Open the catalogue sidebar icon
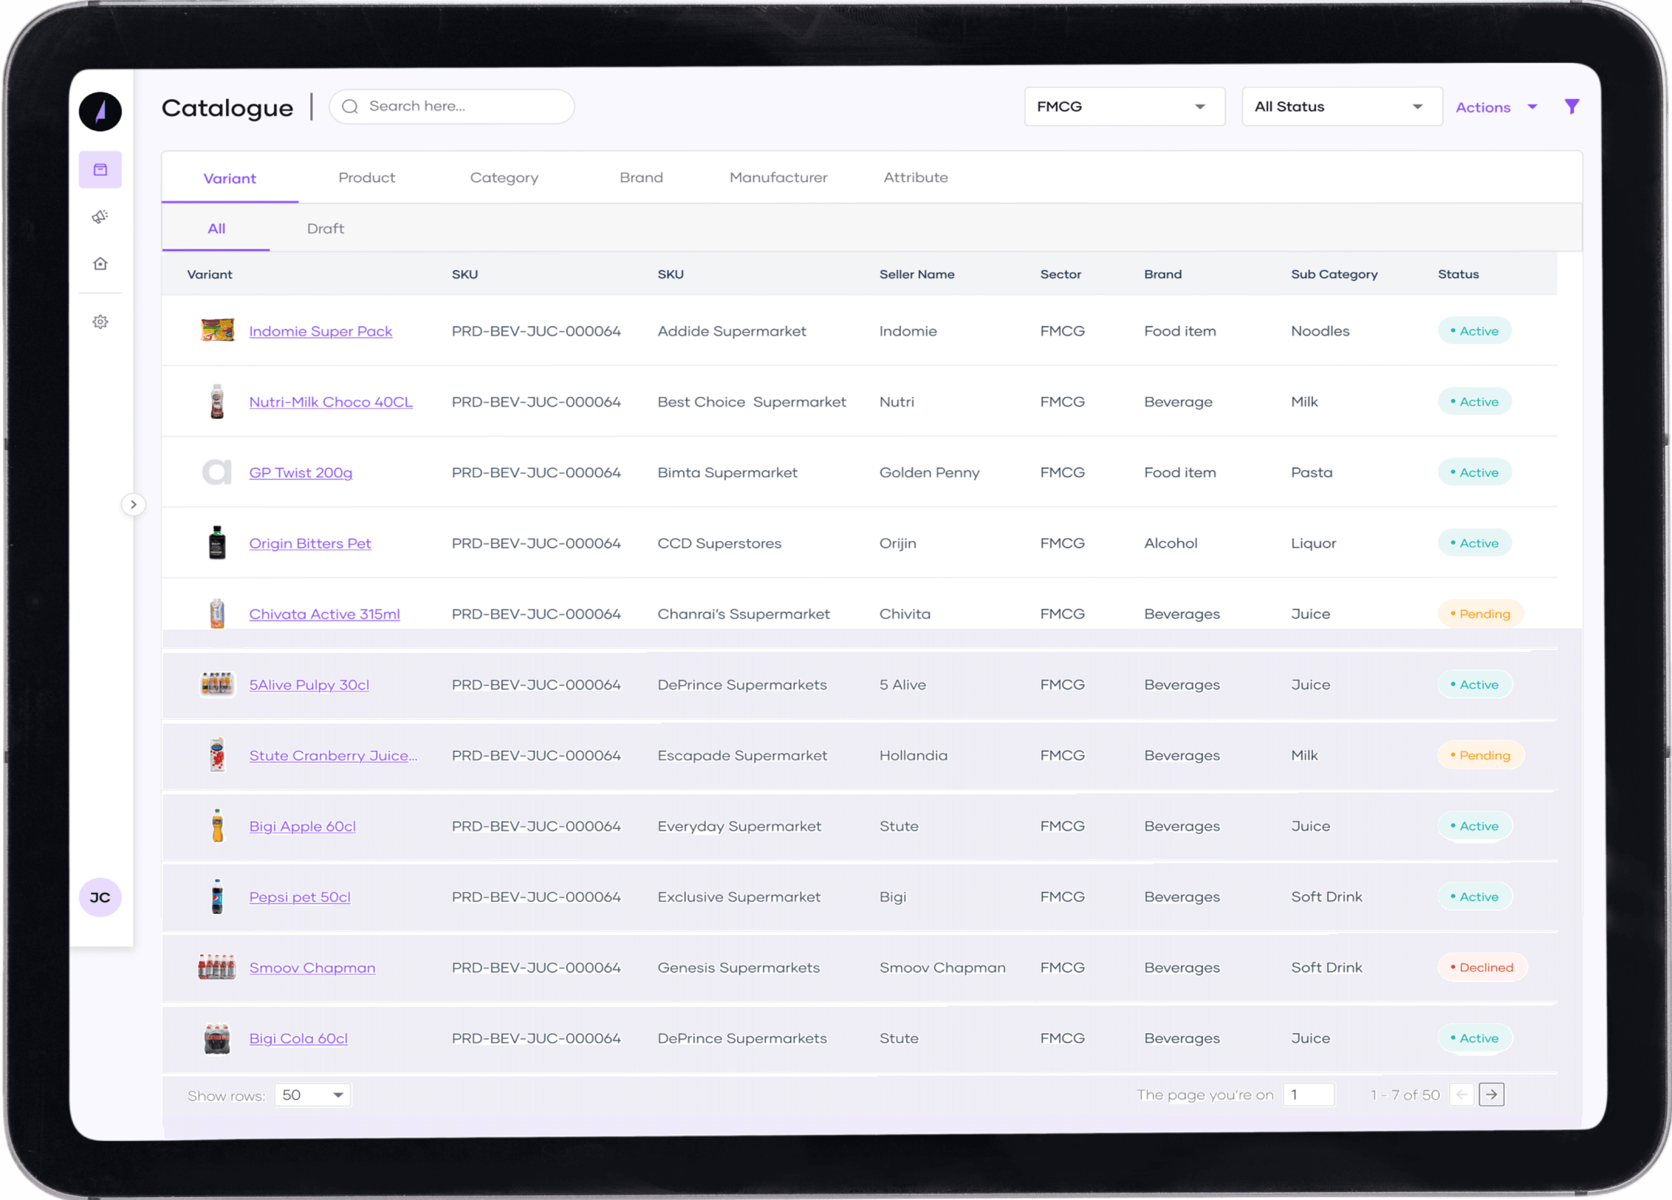 point(100,170)
